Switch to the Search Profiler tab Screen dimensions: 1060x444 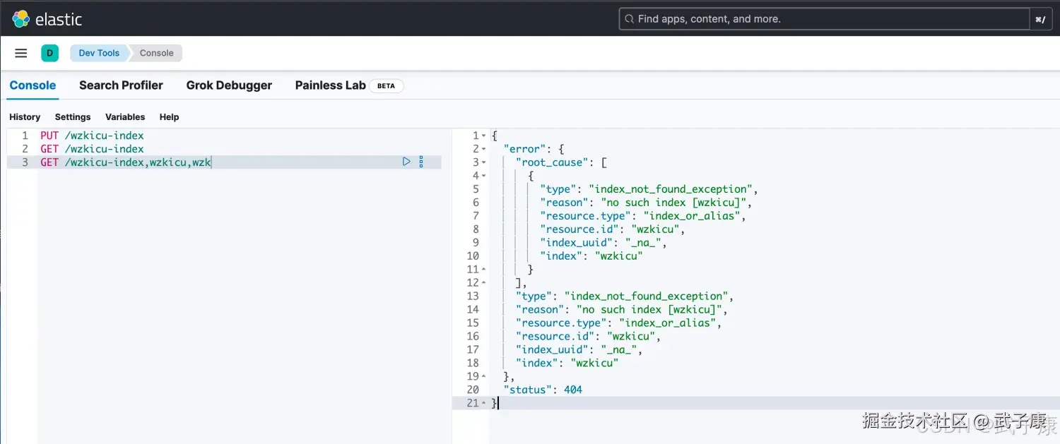coord(121,85)
